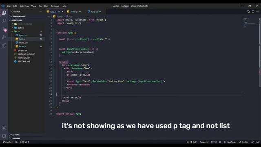
Task: Click the feedback icon in status bar
Action: coord(252,142)
